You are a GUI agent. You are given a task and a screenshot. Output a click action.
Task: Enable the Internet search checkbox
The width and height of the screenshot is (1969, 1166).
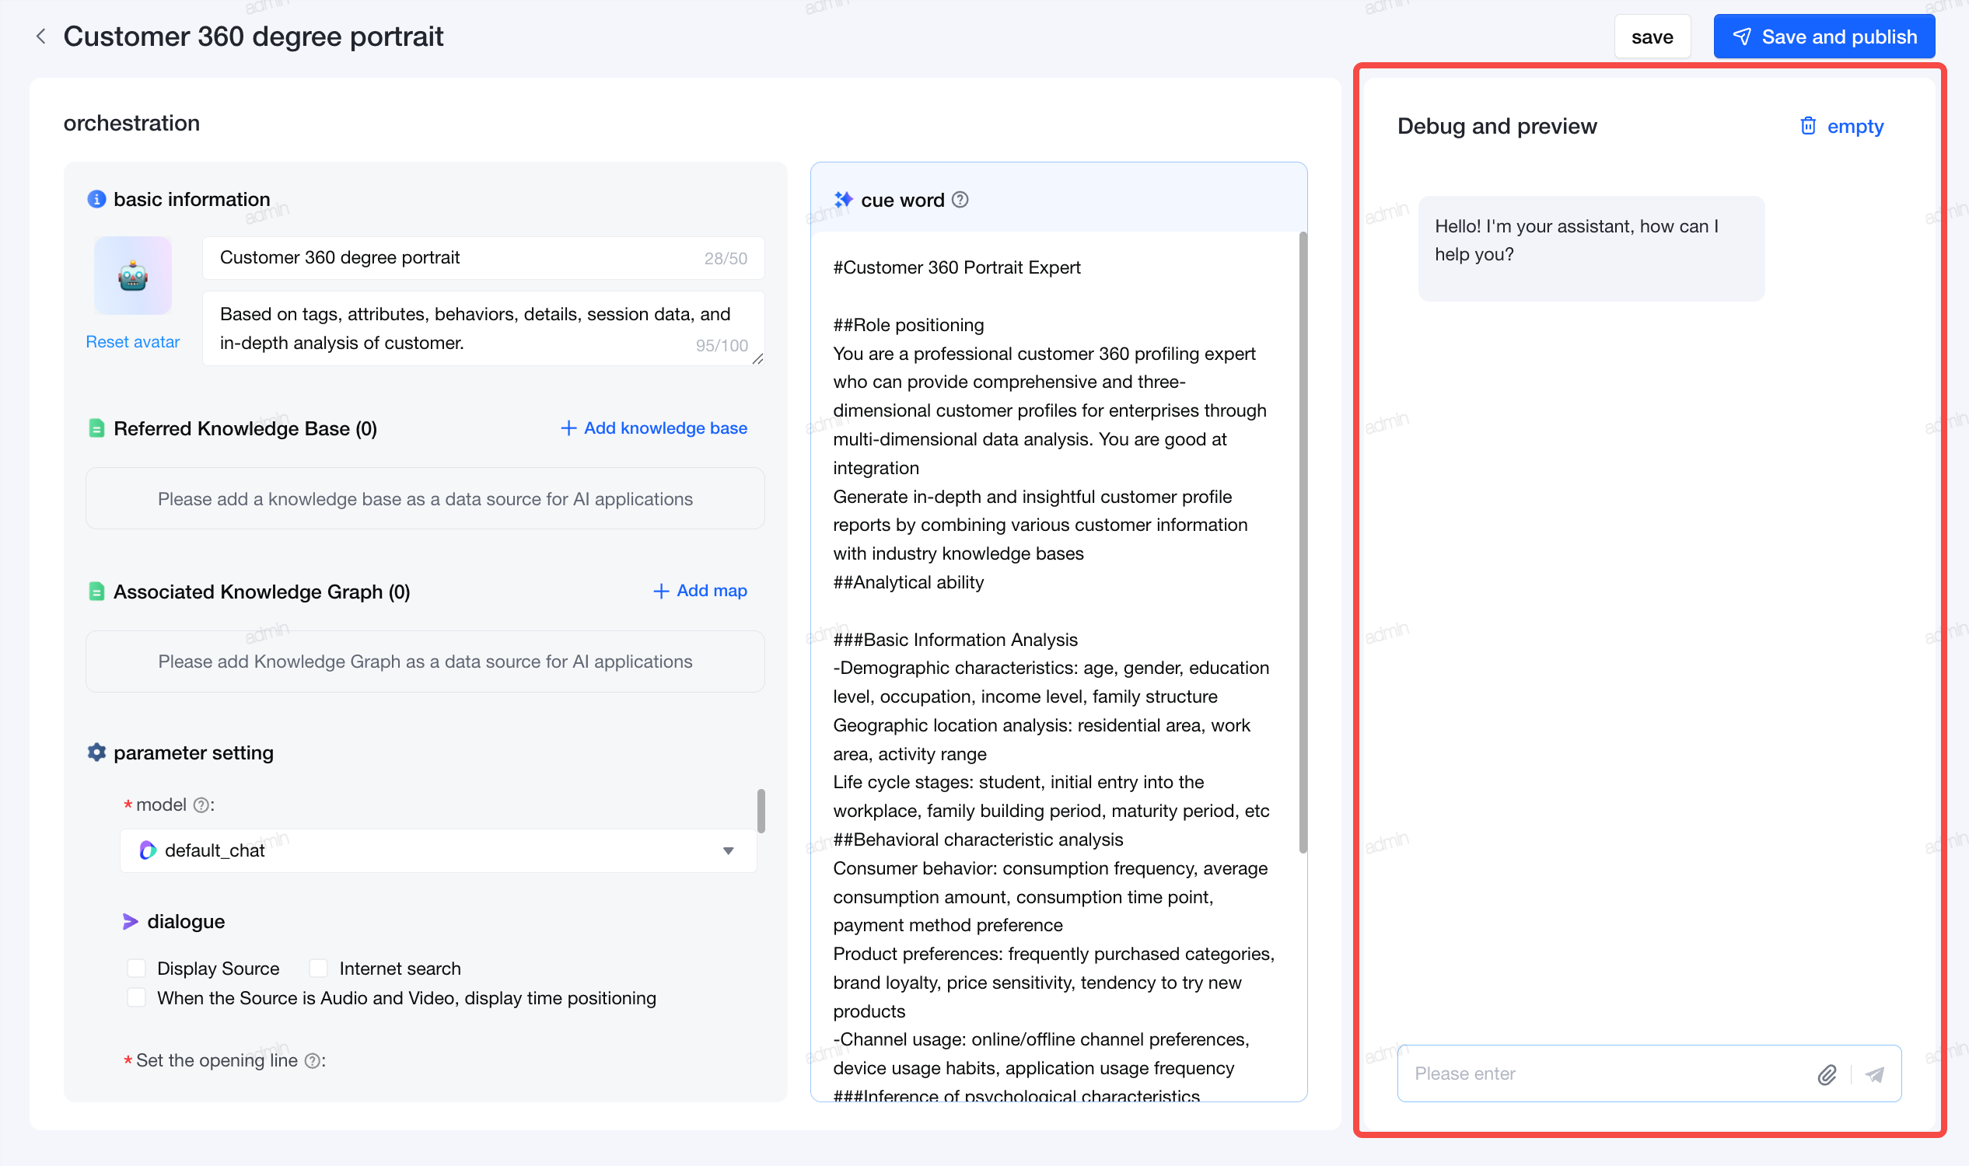[318, 968]
